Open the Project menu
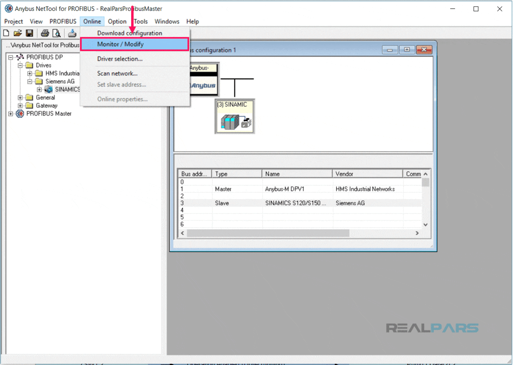 (13, 21)
